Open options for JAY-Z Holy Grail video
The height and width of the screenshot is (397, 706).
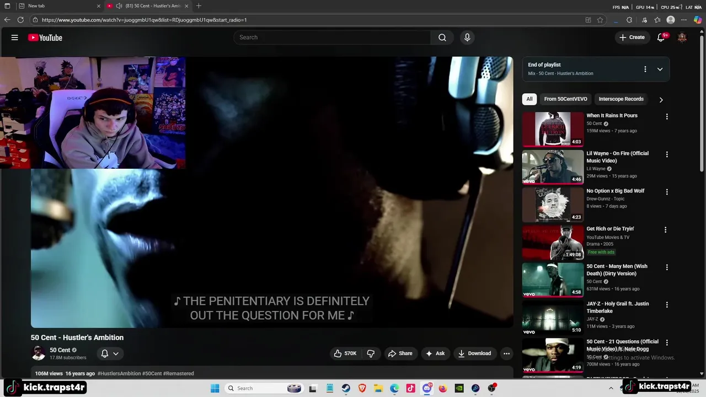click(x=667, y=304)
